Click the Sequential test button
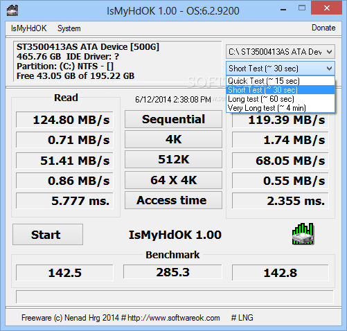This screenshot has height=331, width=347. click(x=173, y=119)
